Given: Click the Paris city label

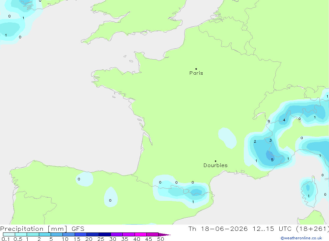Looking at the screenshot, I should (196, 73).
